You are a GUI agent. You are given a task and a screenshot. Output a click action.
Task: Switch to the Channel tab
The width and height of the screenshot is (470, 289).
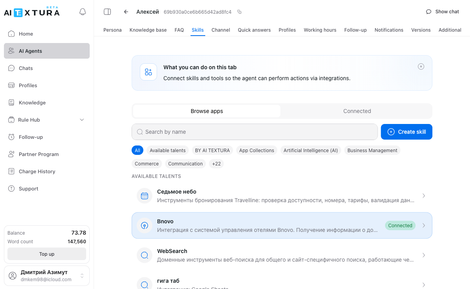coord(221,30)
